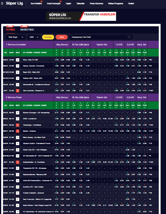166x214 pixels.
Task: Click the search magnifier icon
Action: point(129,37)
